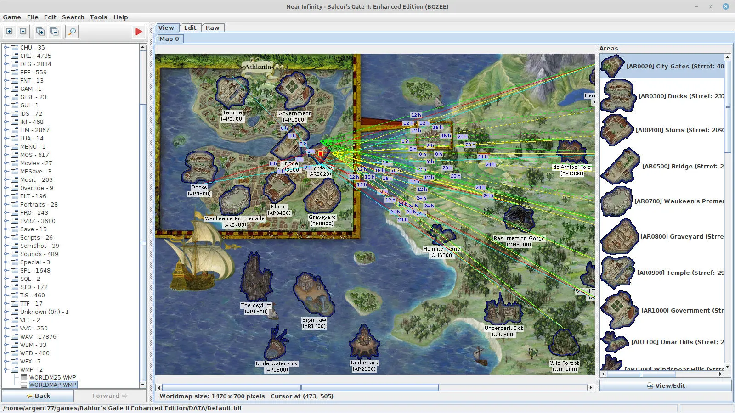Click the collapse-all tree toolbar icon
The width and height of the screenshot is (735, 413).
(x=55, y=31)
